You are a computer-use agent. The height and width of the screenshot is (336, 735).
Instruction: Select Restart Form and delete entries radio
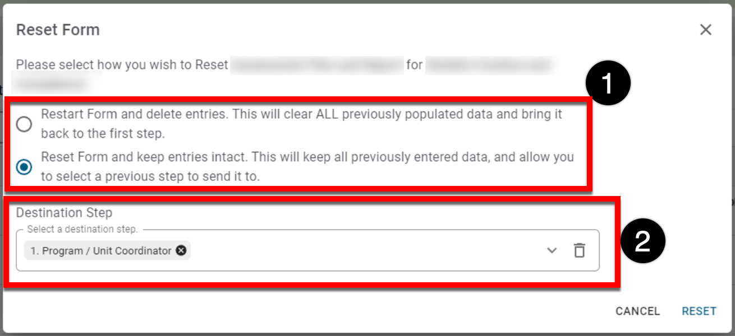coord(24,124)
